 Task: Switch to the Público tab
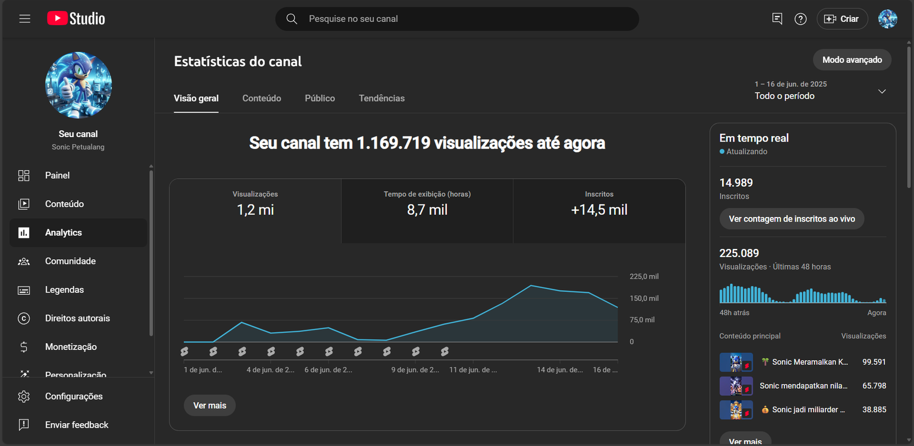(x=320, y=98)
